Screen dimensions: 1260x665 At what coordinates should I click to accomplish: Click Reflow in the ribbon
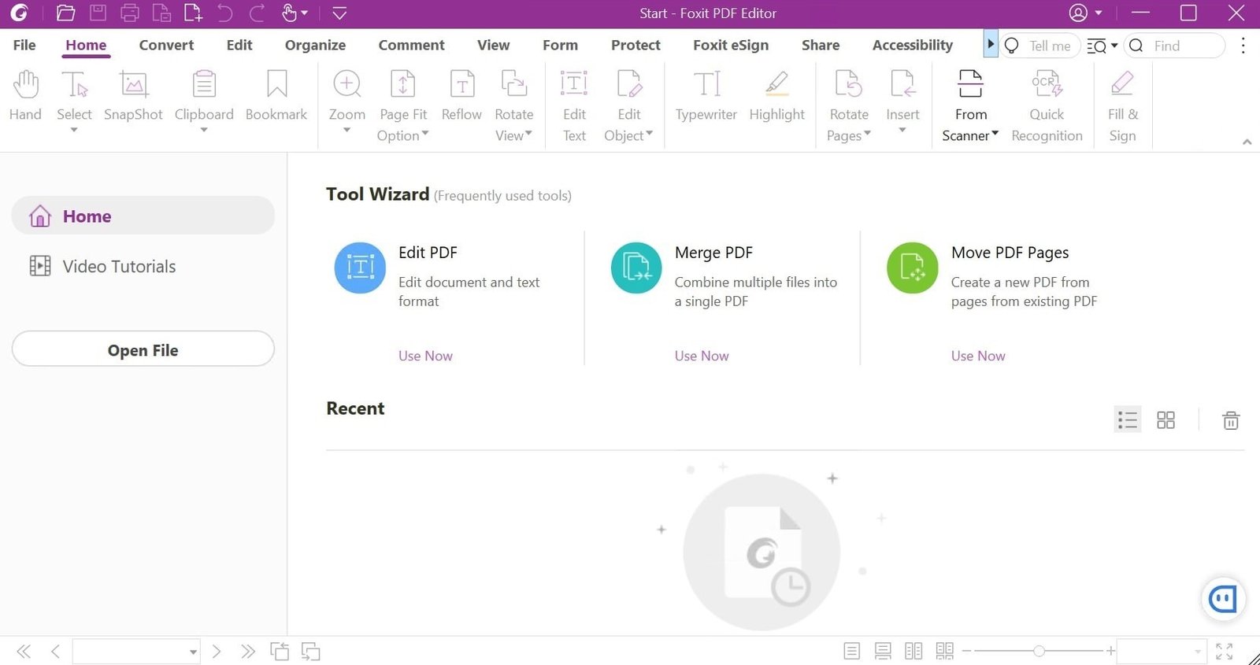pyautogui.click(x=461, y=96)
